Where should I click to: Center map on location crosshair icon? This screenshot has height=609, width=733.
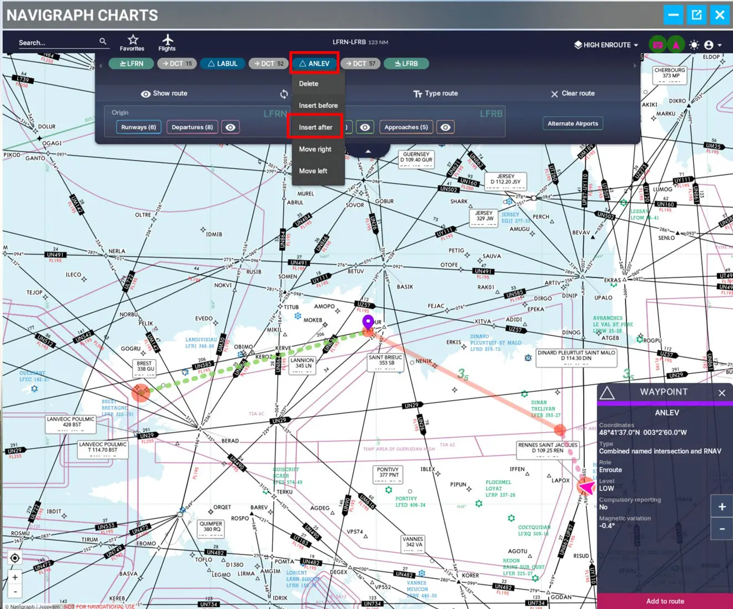(15, 558)
